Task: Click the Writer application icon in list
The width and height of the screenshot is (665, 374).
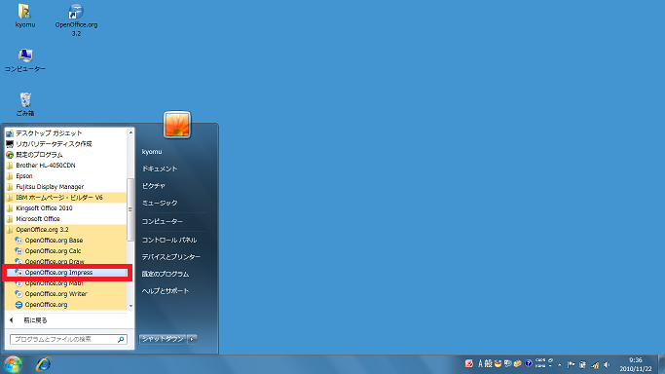Action: coord(18,294)
